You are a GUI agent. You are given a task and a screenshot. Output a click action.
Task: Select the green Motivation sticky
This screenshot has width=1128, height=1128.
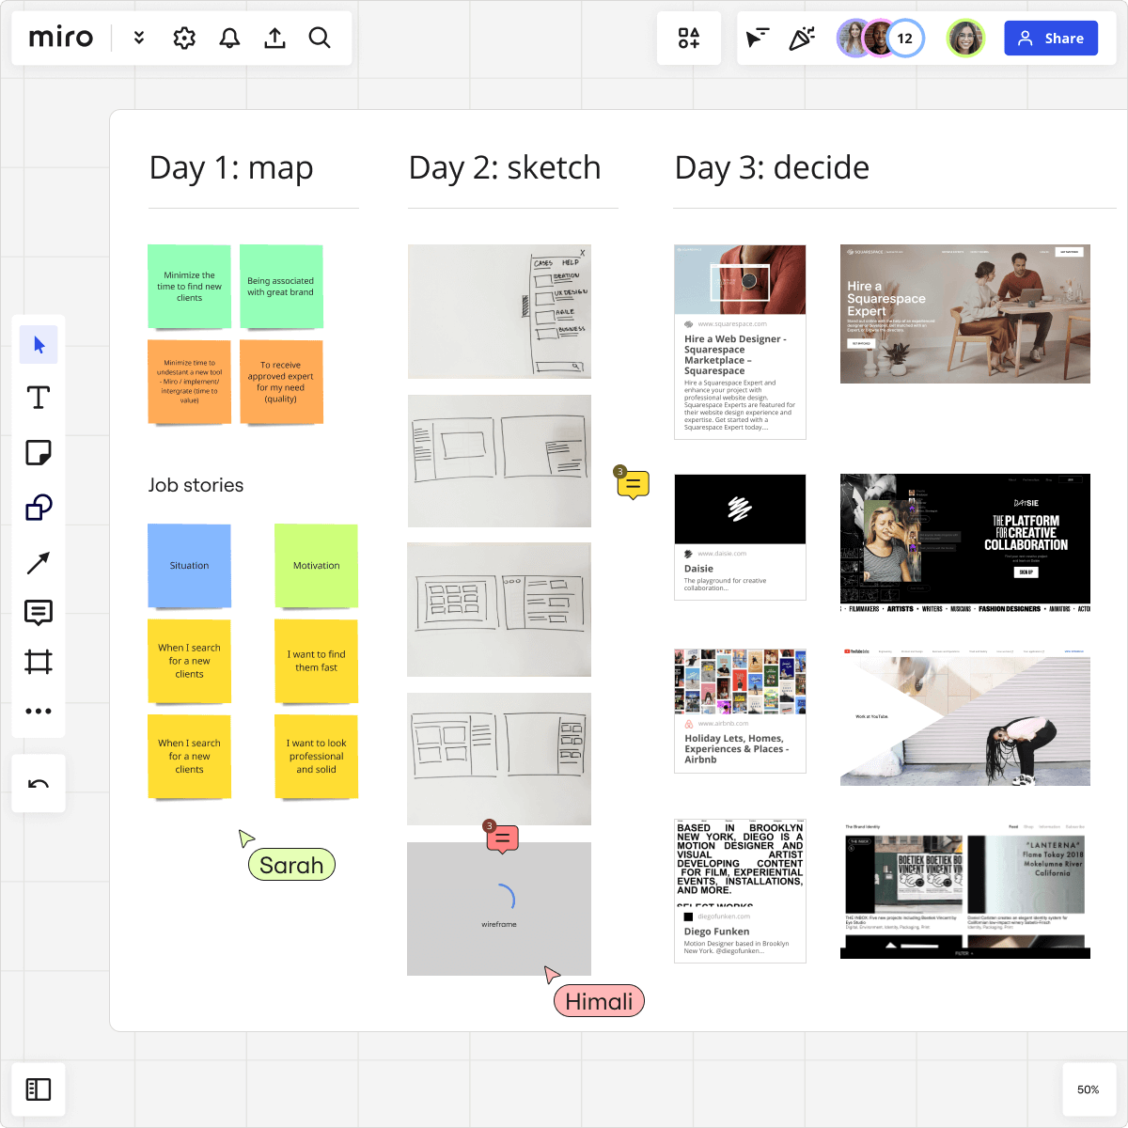pos(316,566)
